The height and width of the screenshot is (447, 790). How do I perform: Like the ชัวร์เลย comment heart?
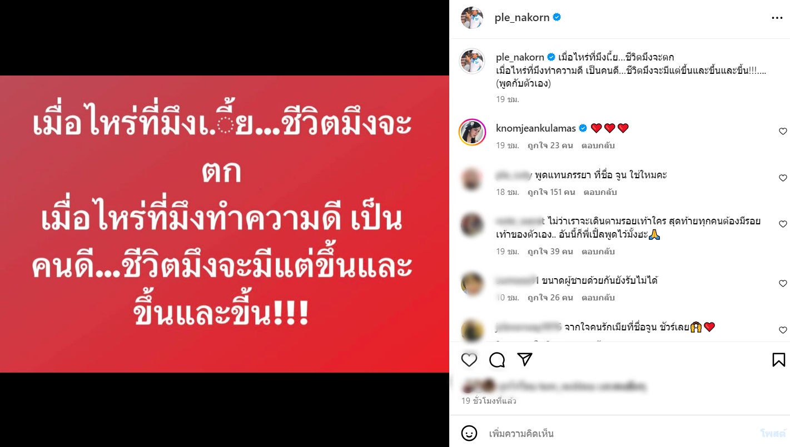(783, 330)
